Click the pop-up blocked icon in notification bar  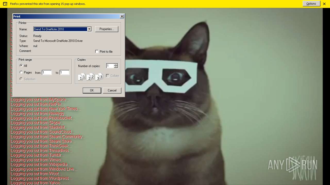pos(5,4)
